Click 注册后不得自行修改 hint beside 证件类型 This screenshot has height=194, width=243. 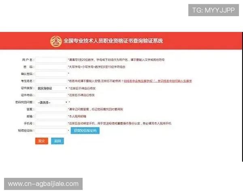point(82,89)
